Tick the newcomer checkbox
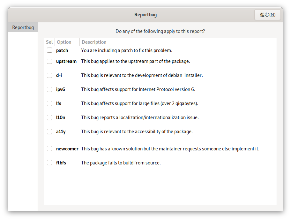 coord(49,148)
